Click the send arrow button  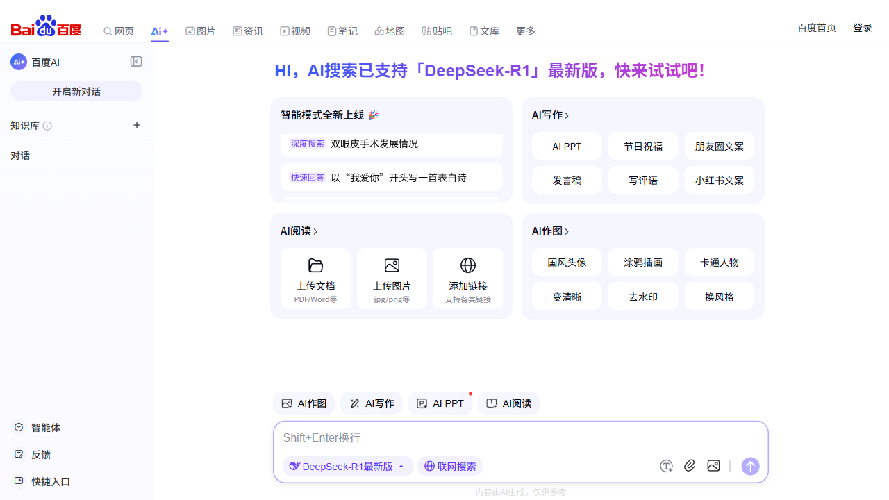click(750, 466)
